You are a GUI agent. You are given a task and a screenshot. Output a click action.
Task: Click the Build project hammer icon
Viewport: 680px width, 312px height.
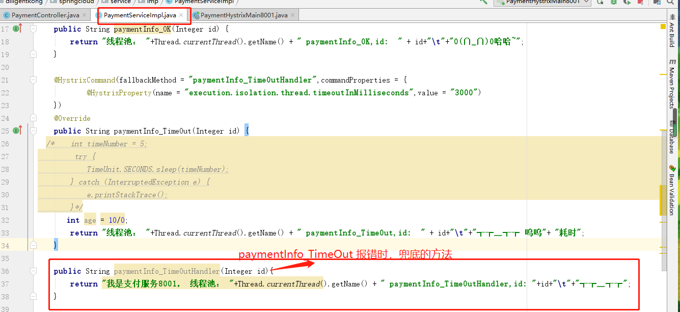click(483, 2)
